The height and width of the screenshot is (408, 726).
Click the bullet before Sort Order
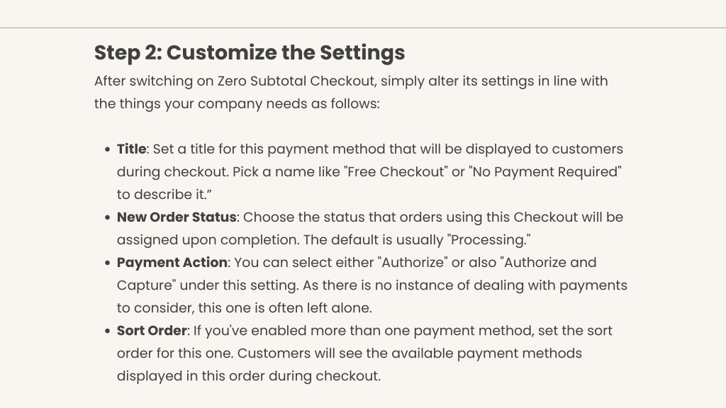tap(108, 331)
